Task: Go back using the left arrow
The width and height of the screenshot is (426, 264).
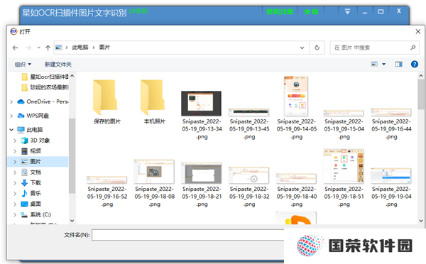Action: click(15, 48)
